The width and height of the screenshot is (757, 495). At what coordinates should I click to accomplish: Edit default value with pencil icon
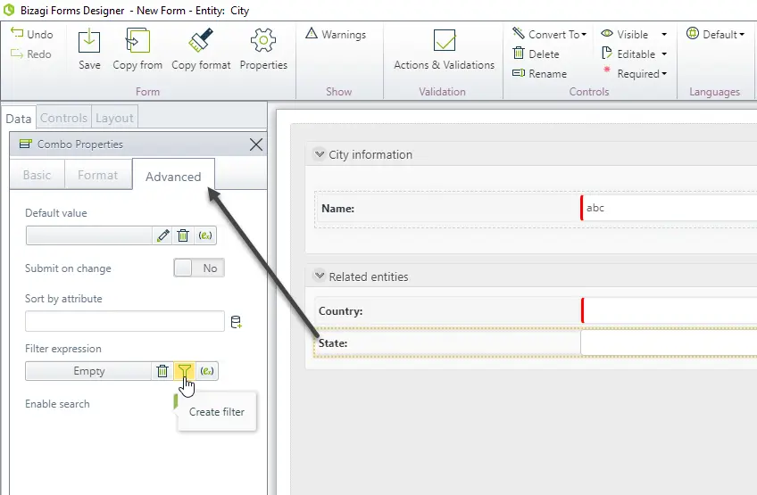coord(163,235)
